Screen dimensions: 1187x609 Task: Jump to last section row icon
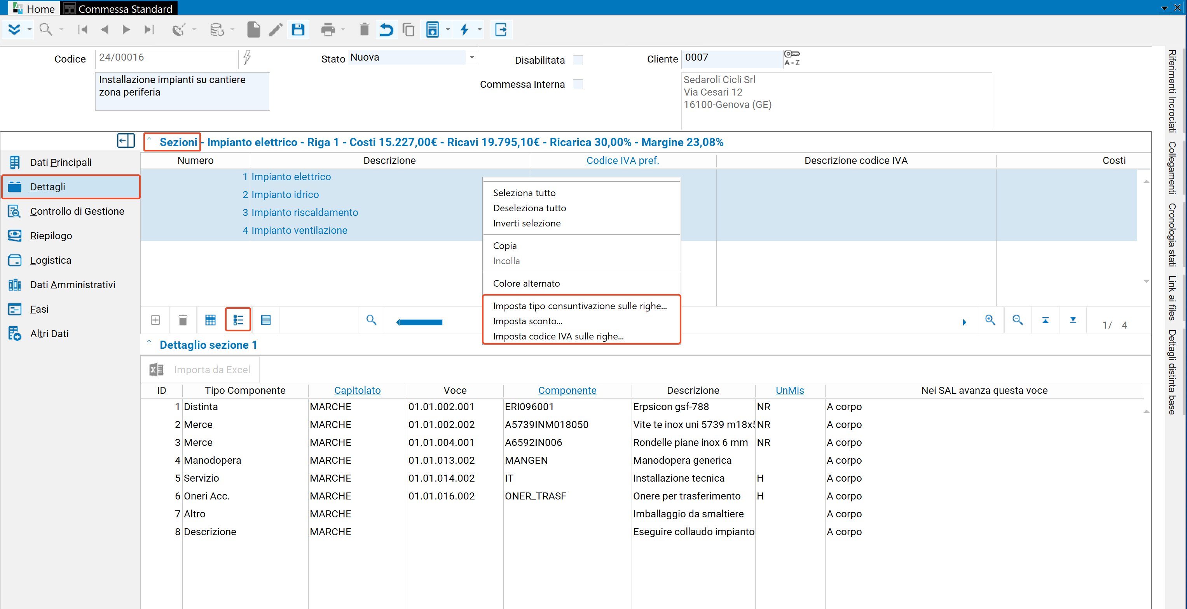tap(1073, 320)
